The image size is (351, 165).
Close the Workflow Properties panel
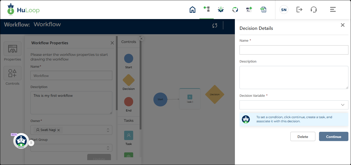pos(112,43)
